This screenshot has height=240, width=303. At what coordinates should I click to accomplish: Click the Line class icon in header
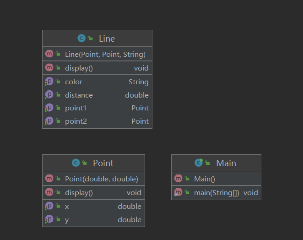pos(81,38)
